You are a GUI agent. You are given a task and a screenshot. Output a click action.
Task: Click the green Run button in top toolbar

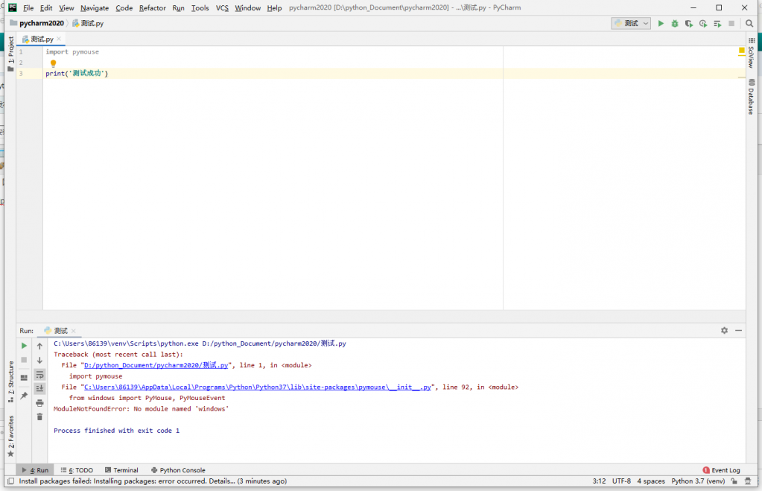pyautogui.click(x=661, y=24)
